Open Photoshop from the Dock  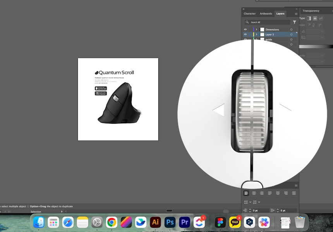pos(170,222)
